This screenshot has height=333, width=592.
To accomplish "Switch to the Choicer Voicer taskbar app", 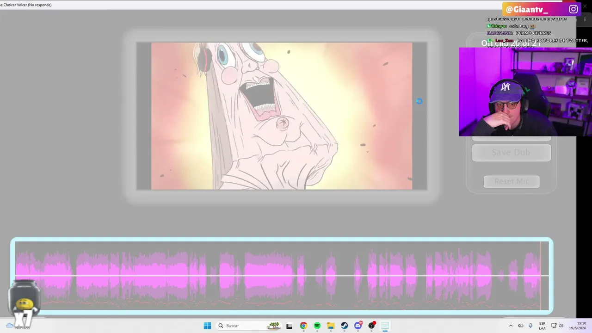I will click(385, 326).
